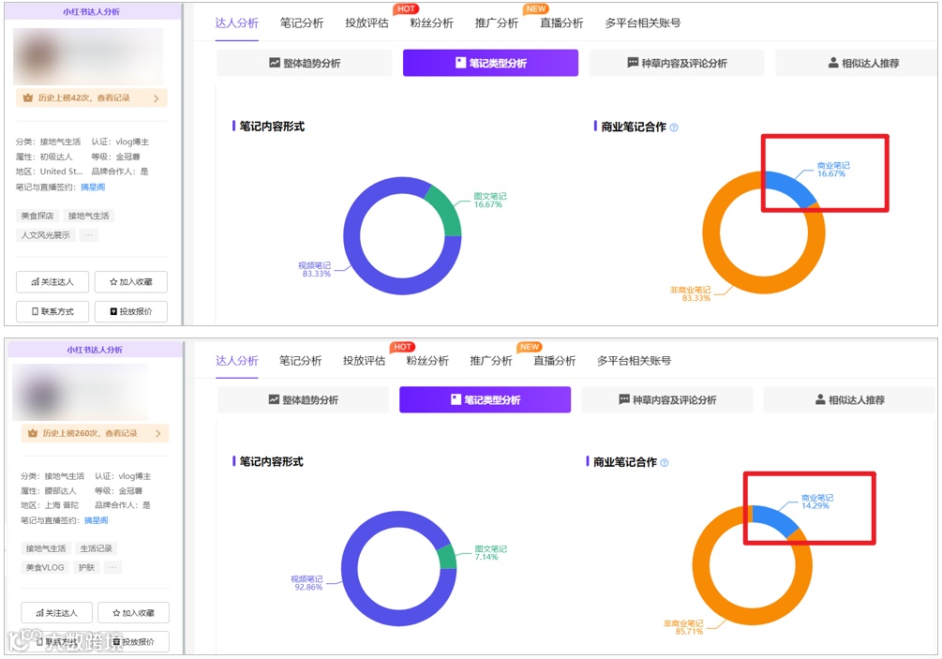Open 多平台相关账号 tab on the 260次 page
Image resolution: width=942 pixels, height=659 pixels.
point(634,361)
